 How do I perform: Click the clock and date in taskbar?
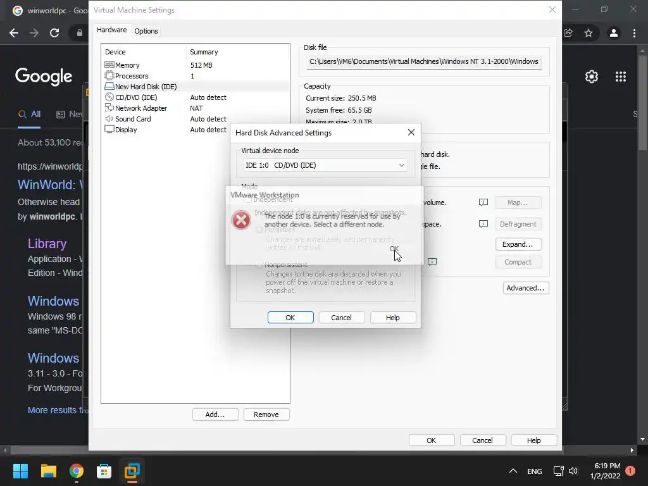(606, 471)
